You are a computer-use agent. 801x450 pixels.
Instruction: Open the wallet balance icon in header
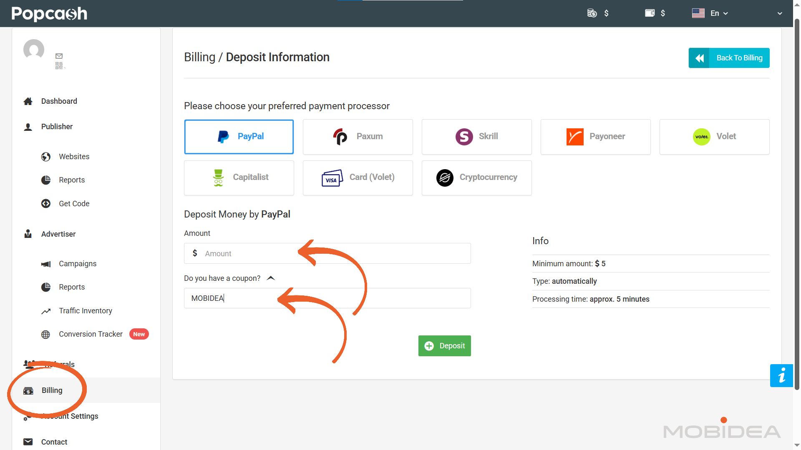pyautogui.click(x=650, y=13)
